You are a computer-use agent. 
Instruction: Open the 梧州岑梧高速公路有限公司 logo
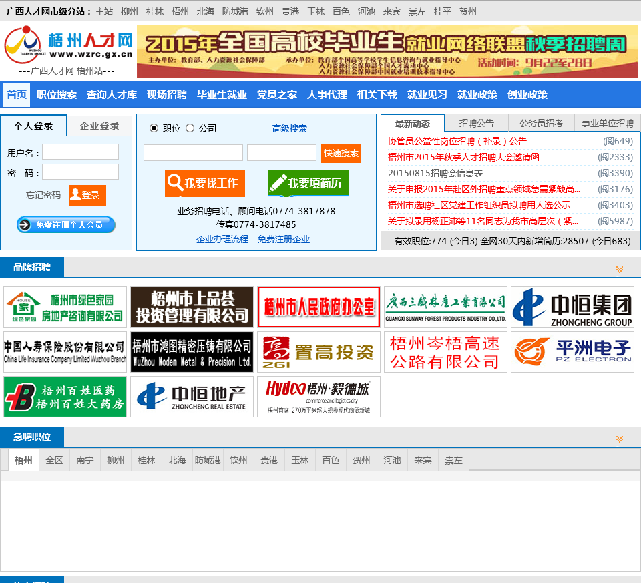point(445,352)
